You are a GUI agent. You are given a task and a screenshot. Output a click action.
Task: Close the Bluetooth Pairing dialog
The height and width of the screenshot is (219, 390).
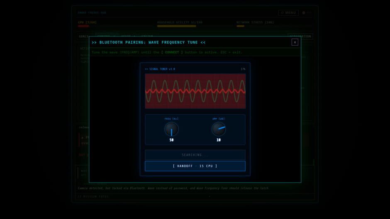pyautogui.click(x=295, y=42)
